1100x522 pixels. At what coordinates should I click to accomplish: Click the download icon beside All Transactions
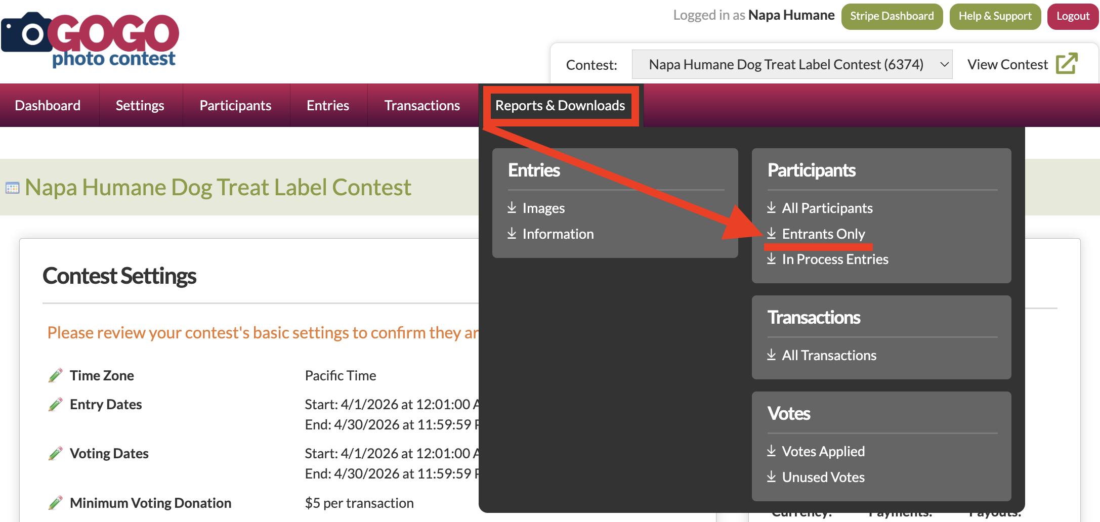[772, 355]
